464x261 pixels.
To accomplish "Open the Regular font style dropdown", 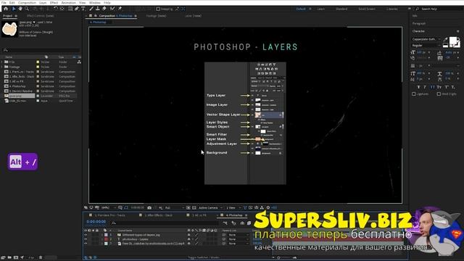I will pyautogui.click(x=426, y=46).
